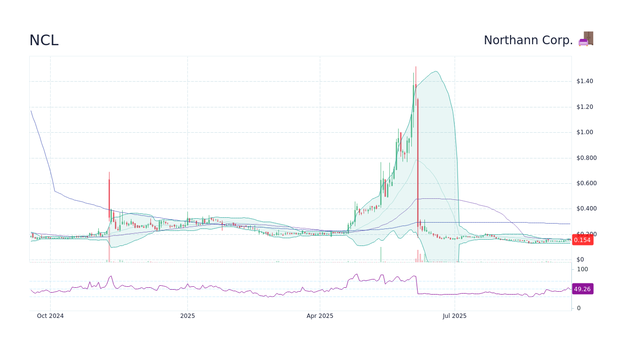Select the purple 49.26 RSI badge
The height and width of the screenshot is (350, 623).
[582, 289]
